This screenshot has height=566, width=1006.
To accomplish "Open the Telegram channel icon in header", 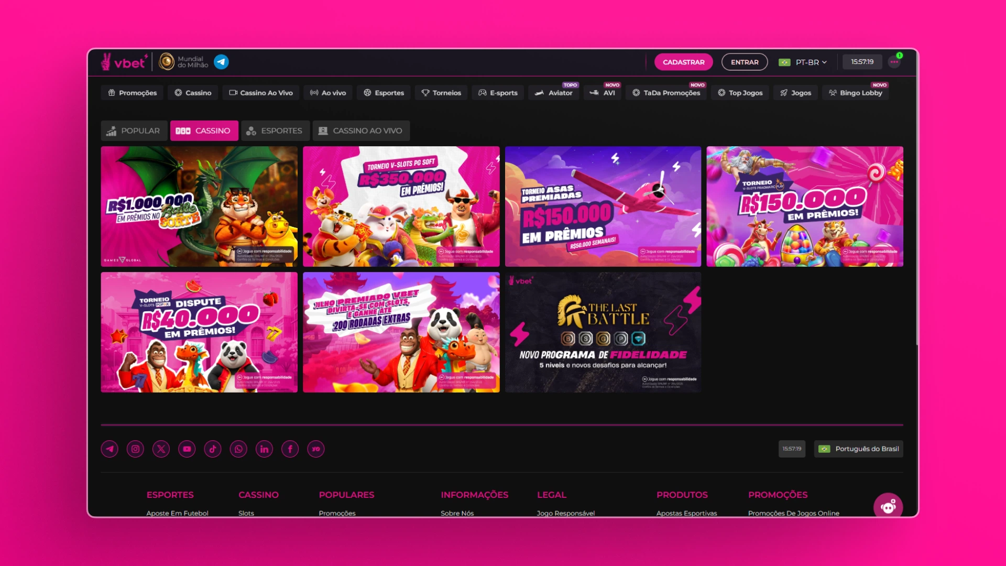I will pyautogui.click(x=221, y=62).
